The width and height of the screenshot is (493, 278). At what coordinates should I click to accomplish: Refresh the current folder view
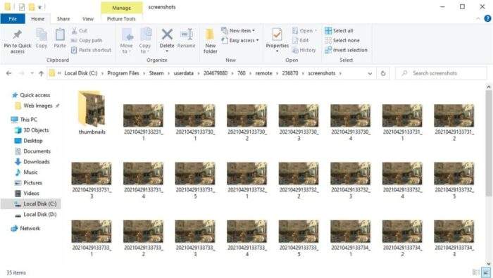383,73
